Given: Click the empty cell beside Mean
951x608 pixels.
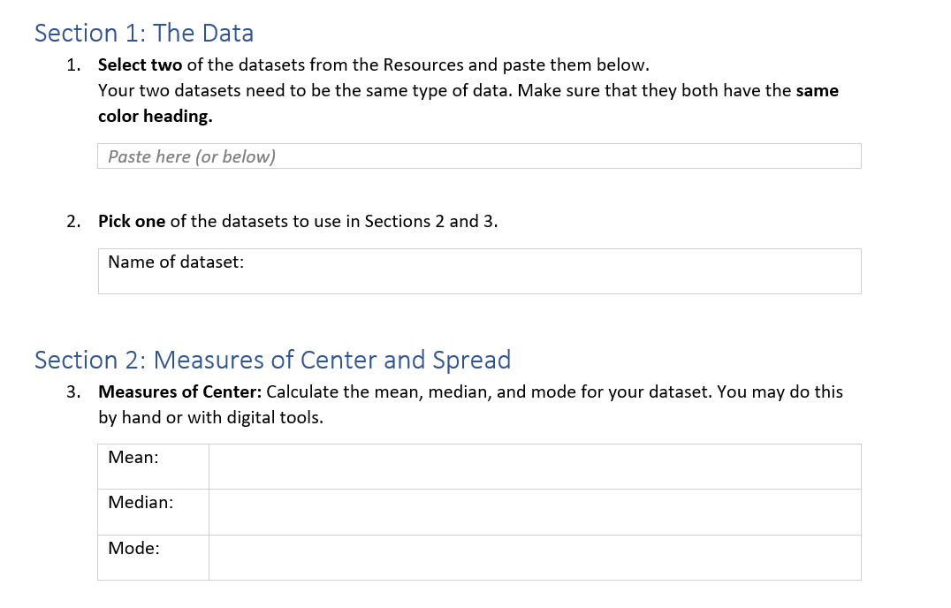Looking at the screenshot, I should [x=535, y=467].
